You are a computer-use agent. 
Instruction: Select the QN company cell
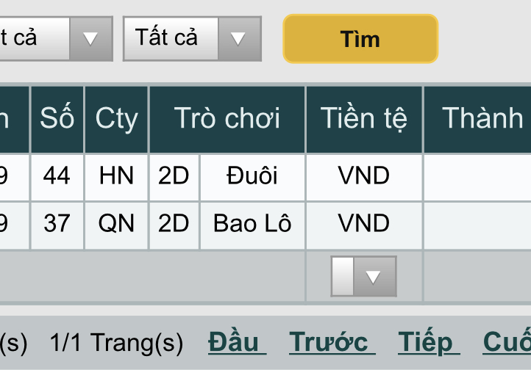coord(116,223)
